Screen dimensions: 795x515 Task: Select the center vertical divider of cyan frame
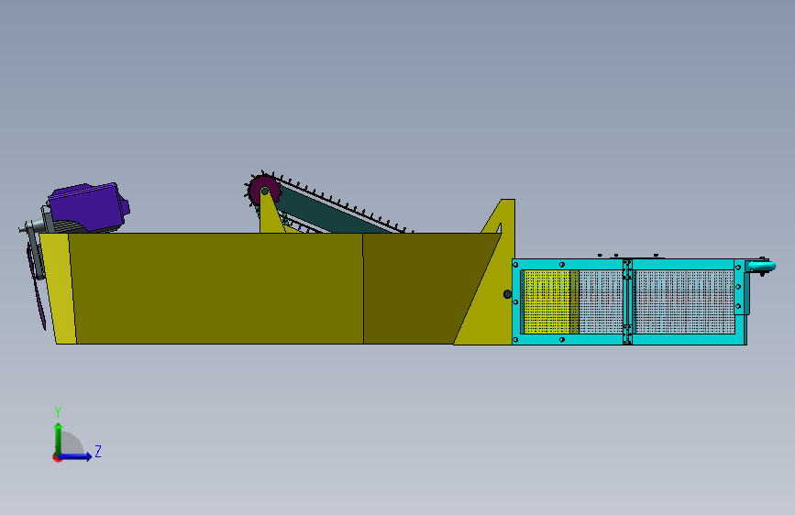[x=627, y=302]
